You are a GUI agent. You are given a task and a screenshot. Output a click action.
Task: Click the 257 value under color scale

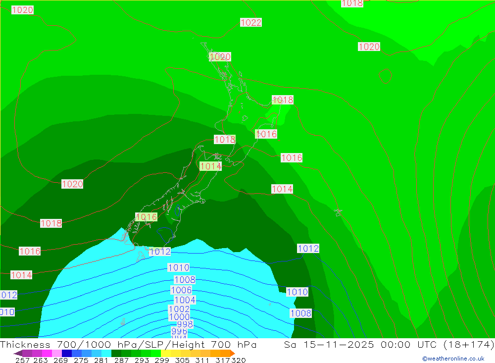22,360
